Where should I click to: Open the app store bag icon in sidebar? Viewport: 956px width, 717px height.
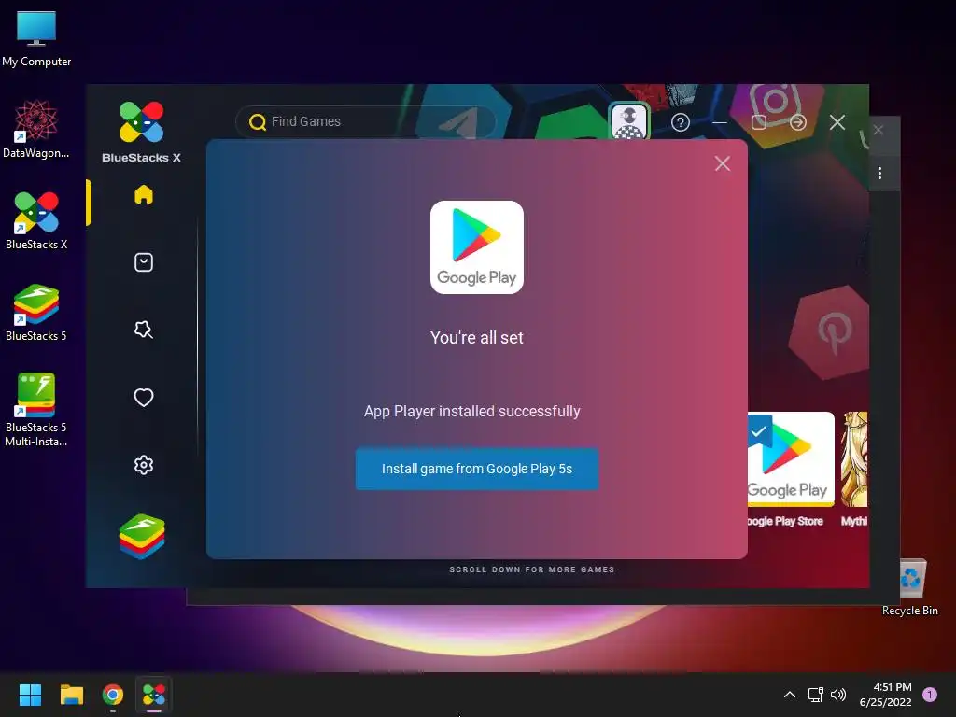point(143,262)
